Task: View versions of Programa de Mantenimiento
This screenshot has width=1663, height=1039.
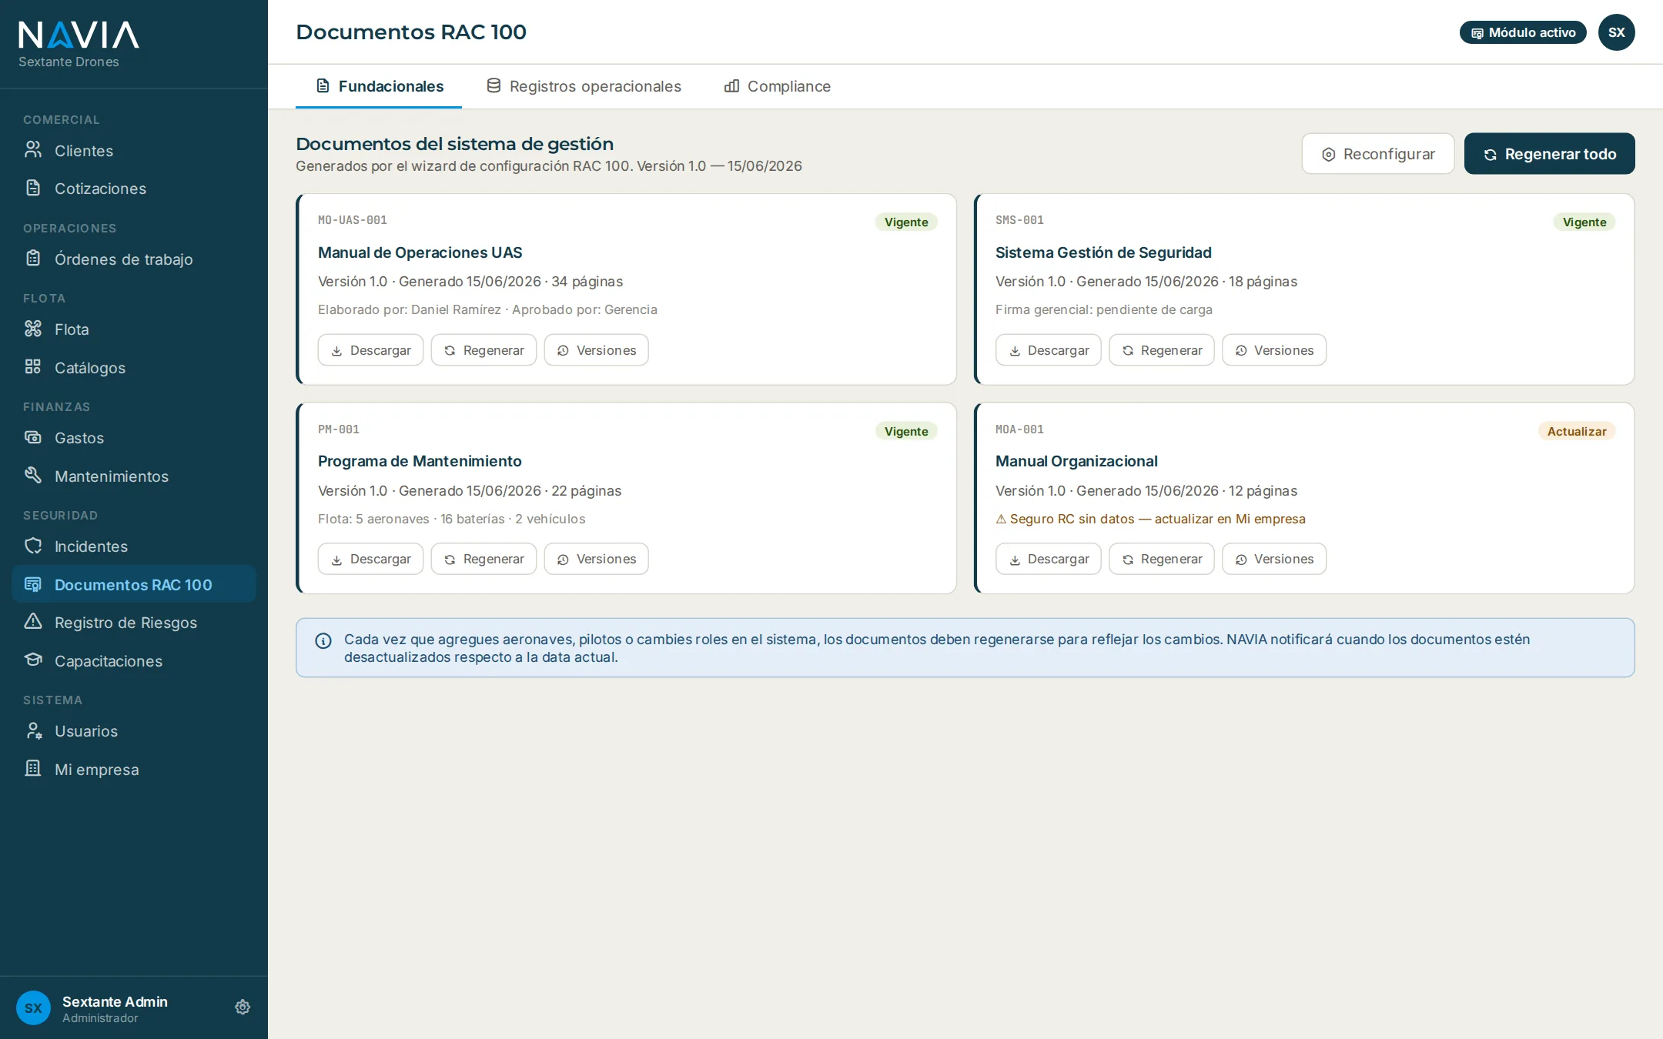Action: coord(597,559)
